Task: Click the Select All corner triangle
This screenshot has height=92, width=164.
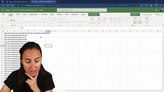Action: coord(3,31)
